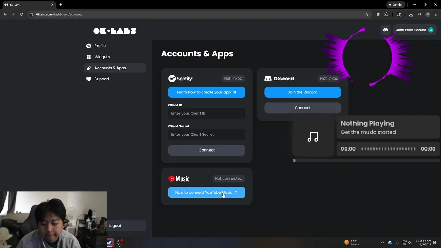Viewport: 441px width, 248px height.
Task: Click the Discord icon in top header
Action: (x=386, y=30)
